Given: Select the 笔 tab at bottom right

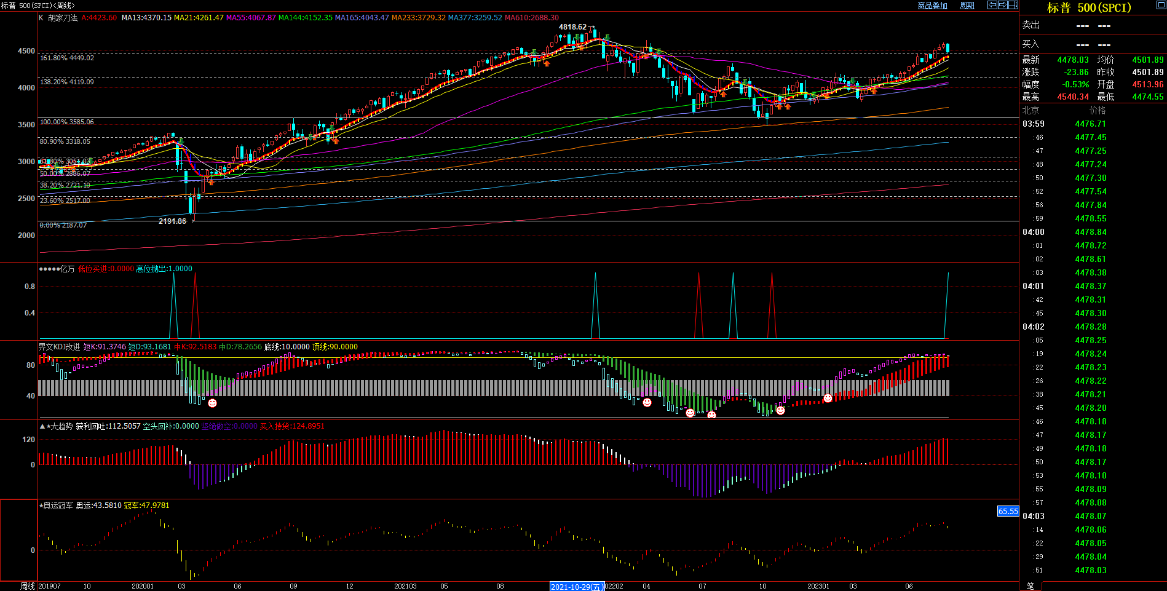Looking at the screenshot, I should click(x=1030, y=586).
